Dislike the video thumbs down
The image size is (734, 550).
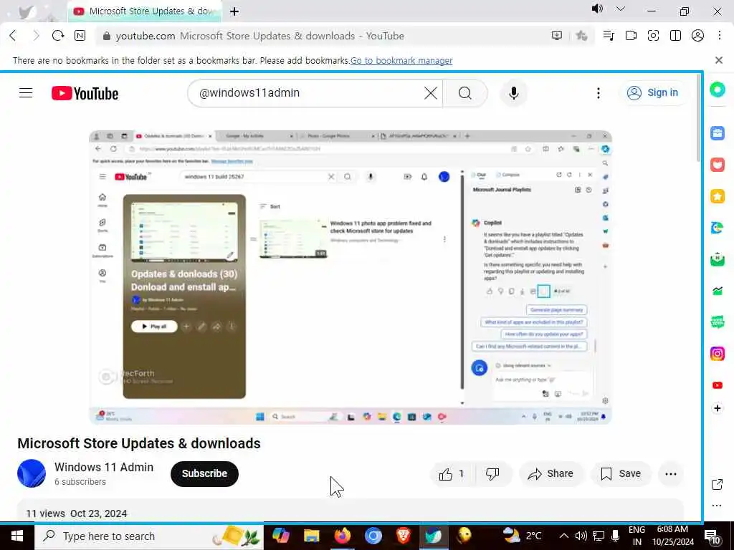click(492, 474)
